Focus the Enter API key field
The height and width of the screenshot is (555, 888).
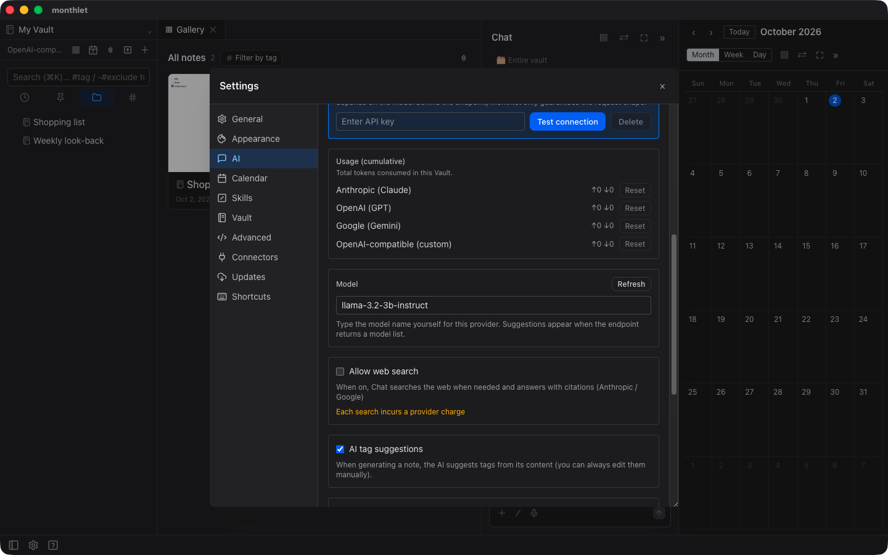(x=430, y=121)
